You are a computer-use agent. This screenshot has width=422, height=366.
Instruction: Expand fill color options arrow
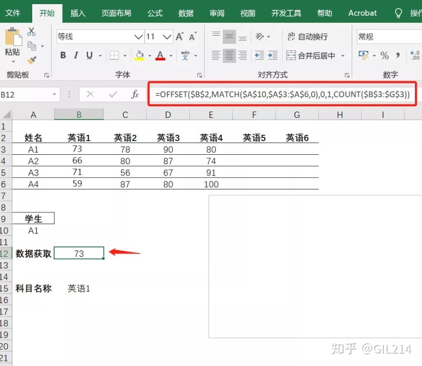(149, 56)
